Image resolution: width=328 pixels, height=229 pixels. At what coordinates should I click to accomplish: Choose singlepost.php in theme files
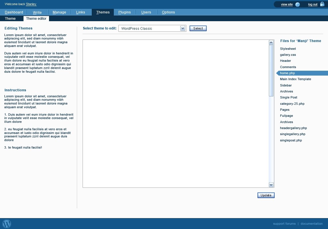[x=291, y=140]
